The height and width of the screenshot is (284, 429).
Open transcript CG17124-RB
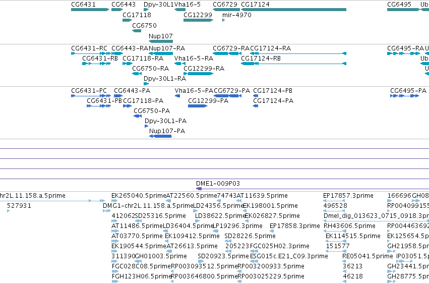293,64
